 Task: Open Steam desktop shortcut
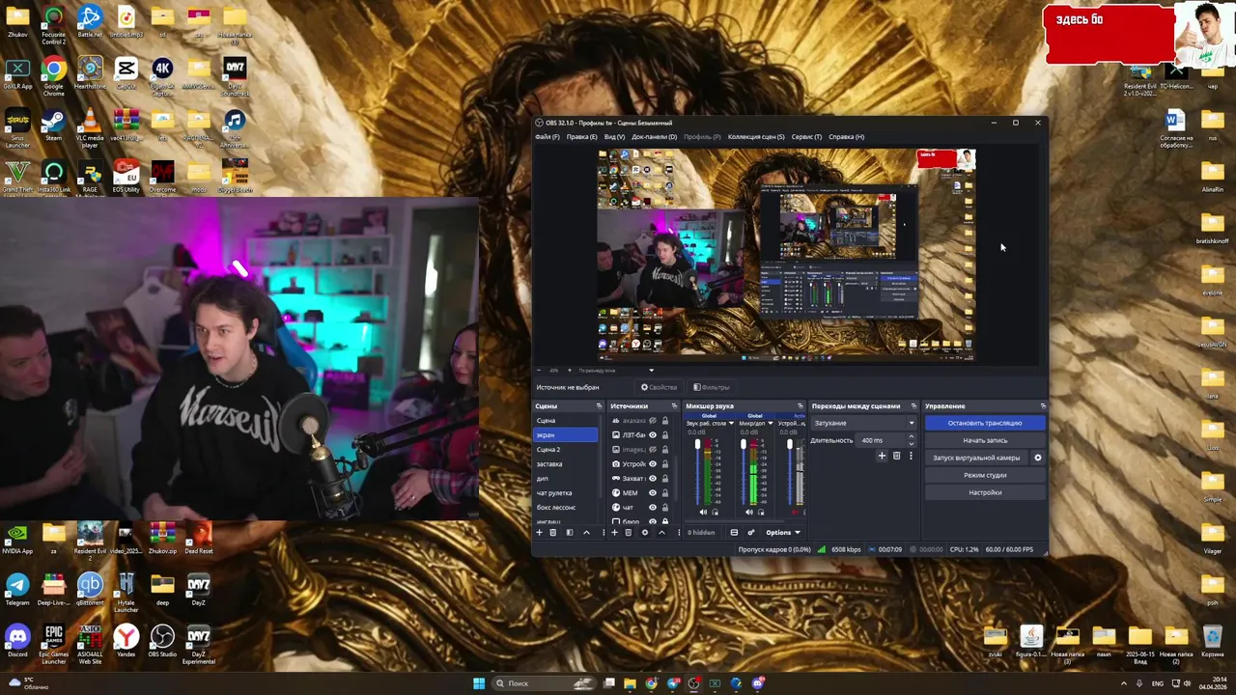tap(53, 125)
